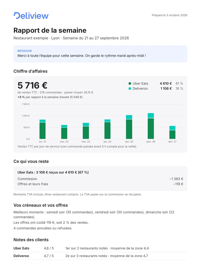Click the '500 €' axis label
Viewport: 201px width, 264px height.
tap(27, 127)
